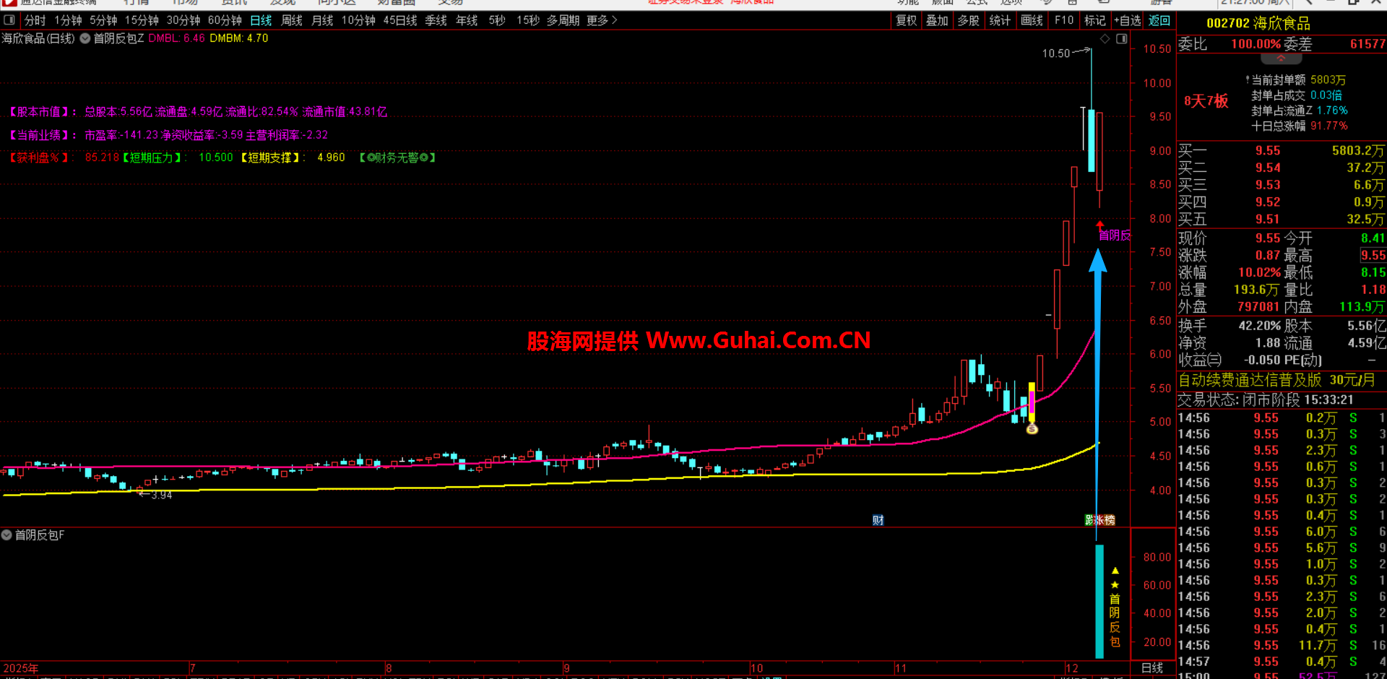Viewport: 1387px width, 679px height.
Task: Click the yellow coin marker below the candlestick
Action: click(1032, 429)
